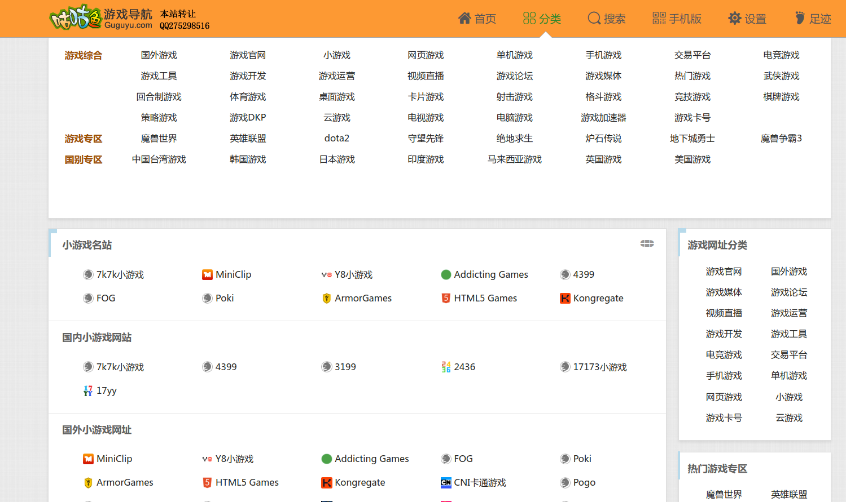This screenshot has width=846, height=502.
Task: Expand the 游戏专区 category section
Action: pos(83,139)
